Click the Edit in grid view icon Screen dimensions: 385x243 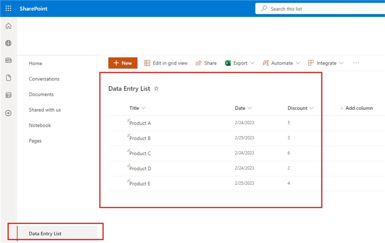(x=147, y=63)
